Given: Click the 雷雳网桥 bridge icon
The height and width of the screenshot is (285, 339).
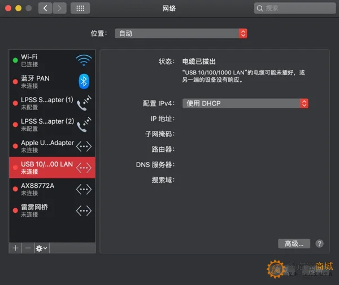Looking at the screenshot, I should click(x=84, y=211).
